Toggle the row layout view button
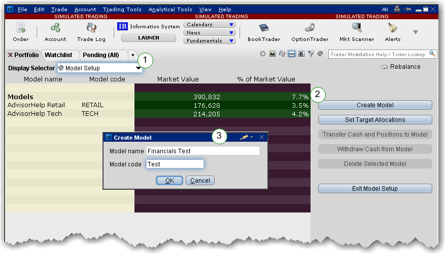 292,54
